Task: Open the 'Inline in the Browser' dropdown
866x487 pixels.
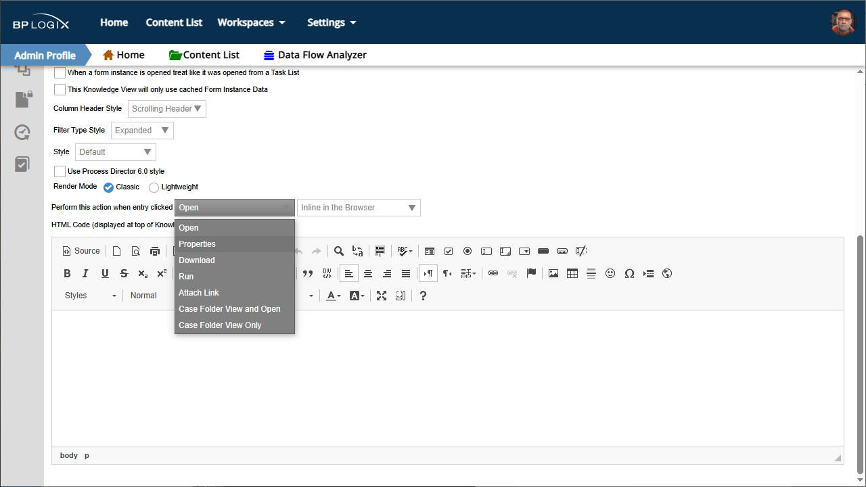Action: pos(359,208)
